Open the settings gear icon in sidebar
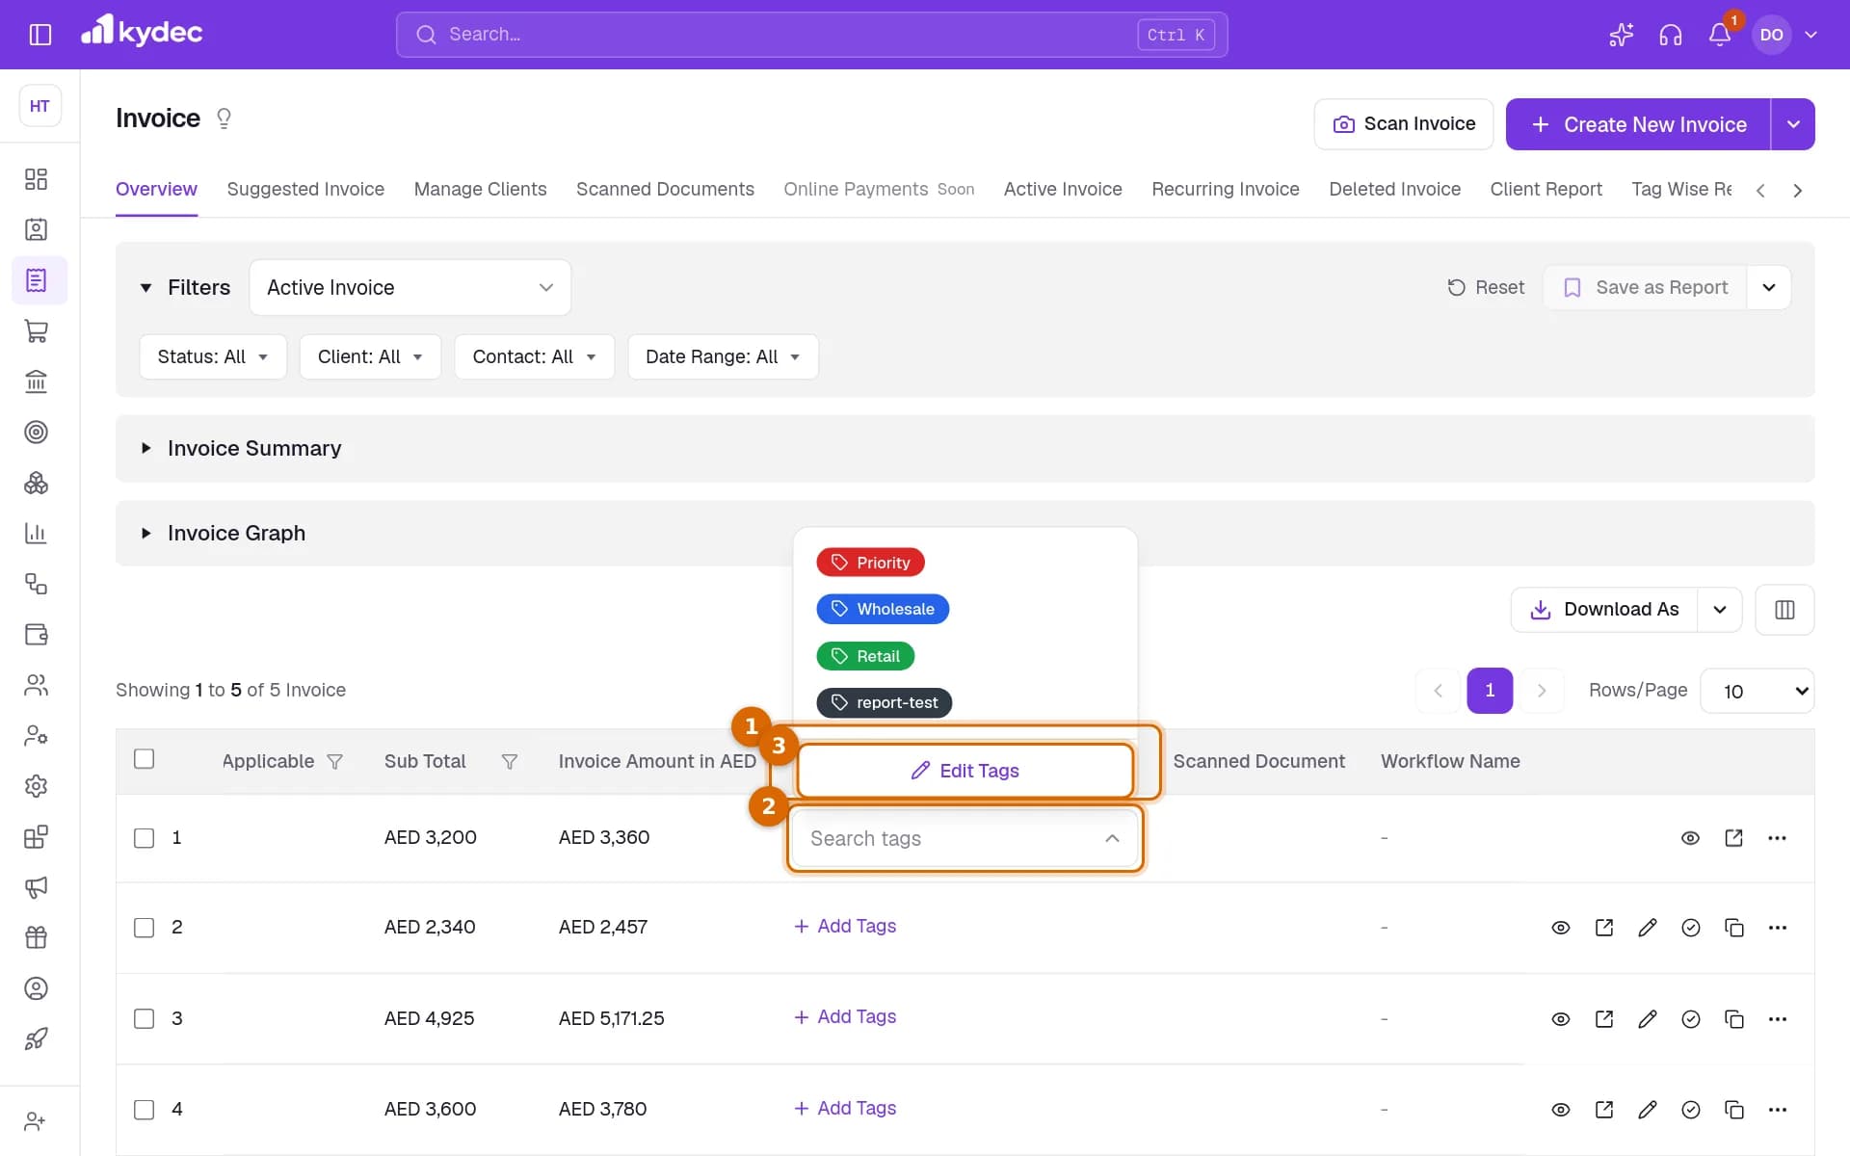 (36, 786)
